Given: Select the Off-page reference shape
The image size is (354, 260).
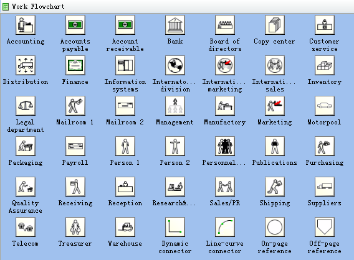Looking at the screenshot, I should (325, 227).
